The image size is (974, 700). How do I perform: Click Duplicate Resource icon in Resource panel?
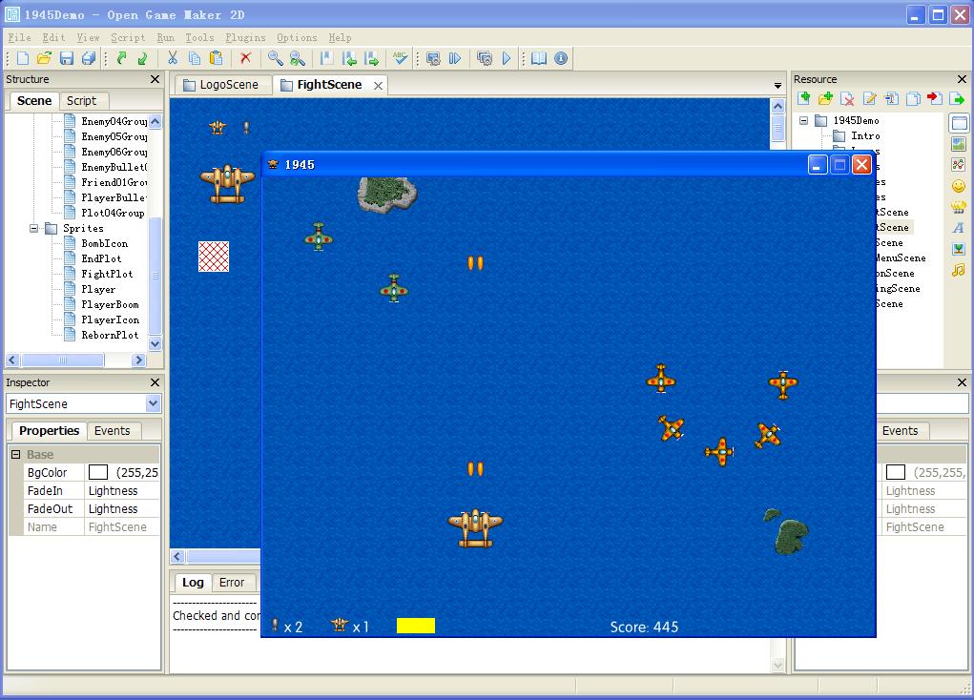click(x=913, y=98)
